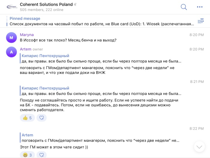Toggle the thumbs-up reaction with 5

[27, 118]
